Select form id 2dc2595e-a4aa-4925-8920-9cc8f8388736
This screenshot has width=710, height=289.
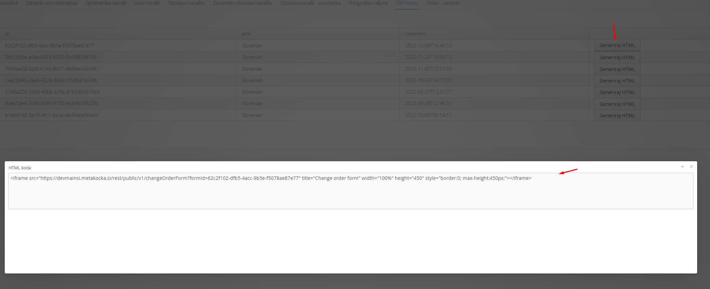pos(51,57)
